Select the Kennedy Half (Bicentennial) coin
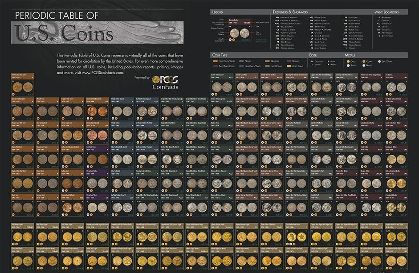419x273 pixels. 345,159
